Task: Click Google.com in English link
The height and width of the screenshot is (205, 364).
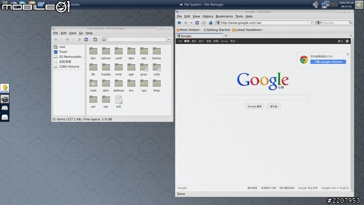Action: (335, 188)
